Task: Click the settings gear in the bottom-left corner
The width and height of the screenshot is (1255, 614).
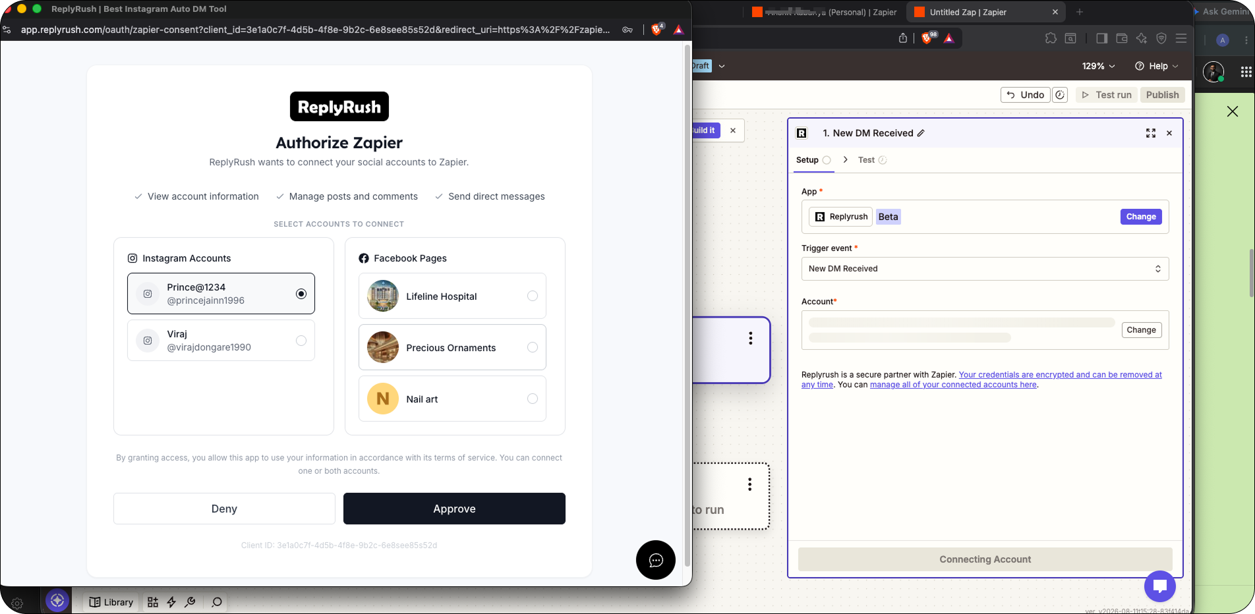Action: coord(17,603)
